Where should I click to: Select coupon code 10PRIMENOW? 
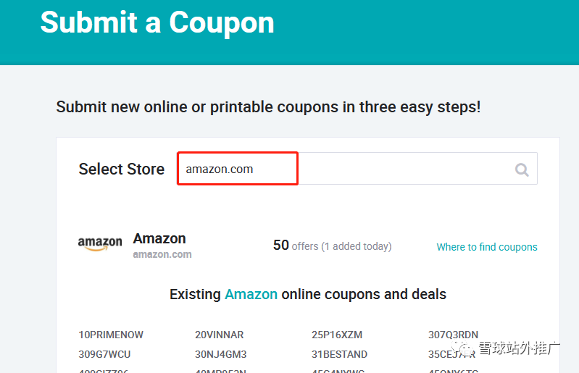point(111,335)
